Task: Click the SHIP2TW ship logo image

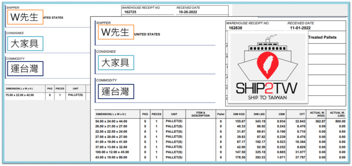Action: pyautogui.click(x=267, y=68)
